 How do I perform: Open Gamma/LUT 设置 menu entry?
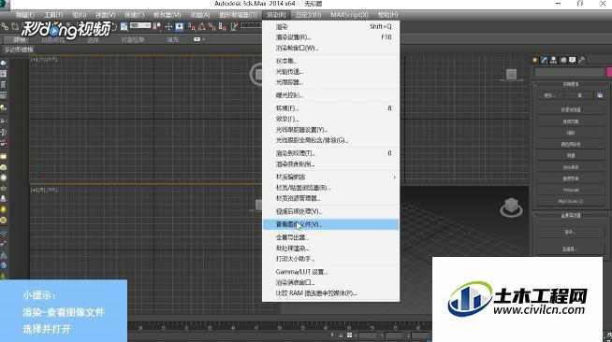[330, 272]
